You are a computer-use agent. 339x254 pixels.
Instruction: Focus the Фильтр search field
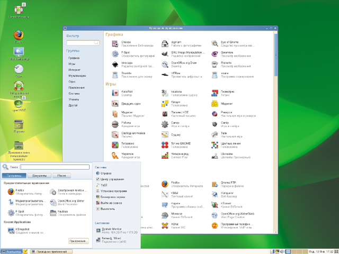pos(83,43)
